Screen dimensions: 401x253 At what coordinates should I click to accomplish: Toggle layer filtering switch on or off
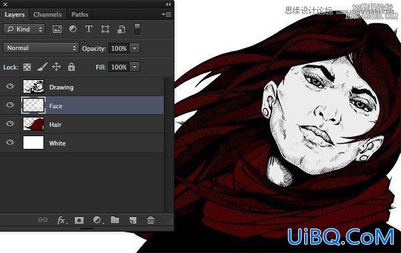(137, 29)
